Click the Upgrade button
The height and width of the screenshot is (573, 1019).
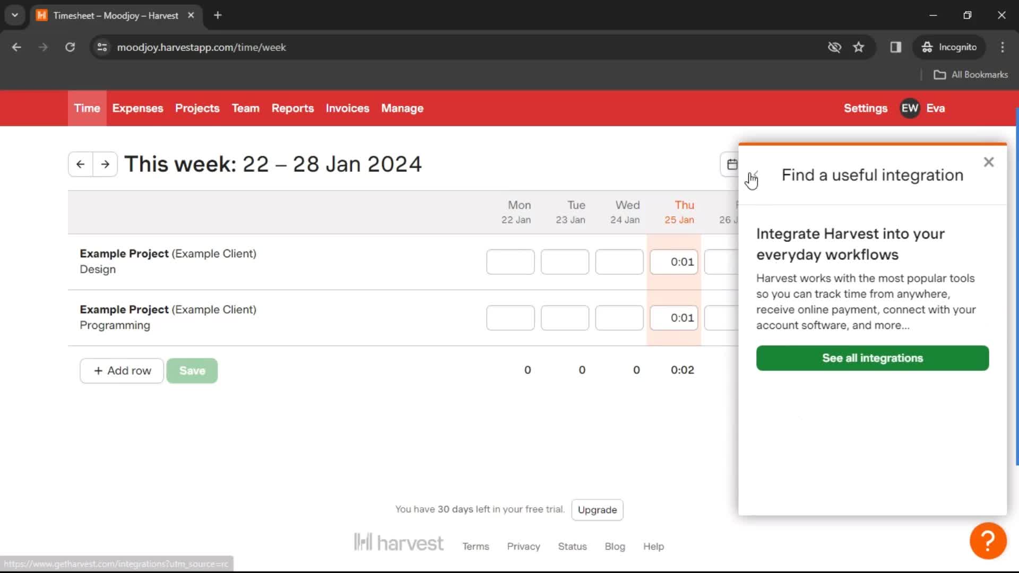[x=597, y=510]
